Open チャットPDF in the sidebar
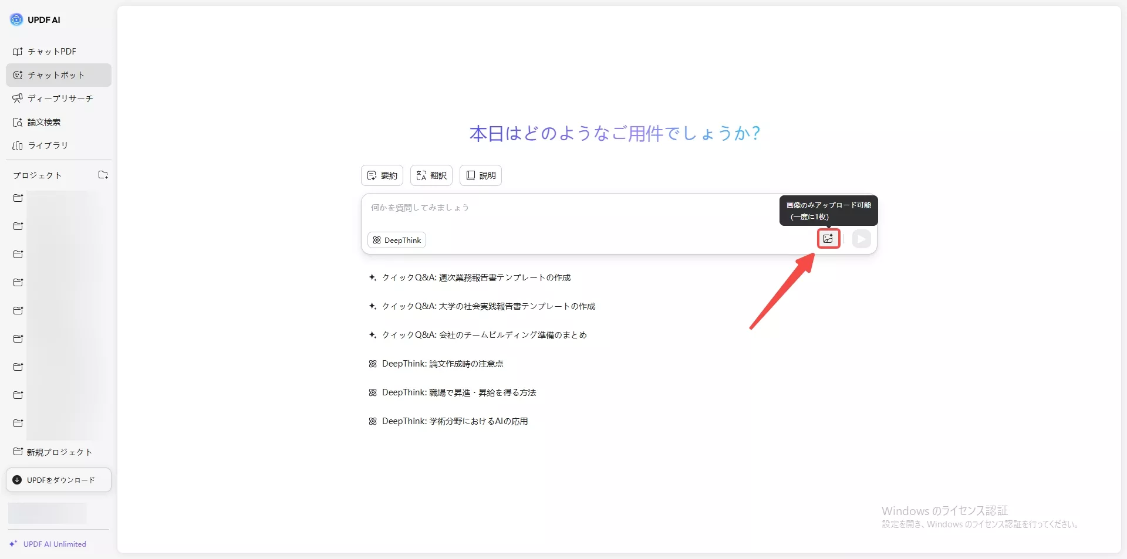1127x559 pixels. pyautogui.click(x=58, y=52)
